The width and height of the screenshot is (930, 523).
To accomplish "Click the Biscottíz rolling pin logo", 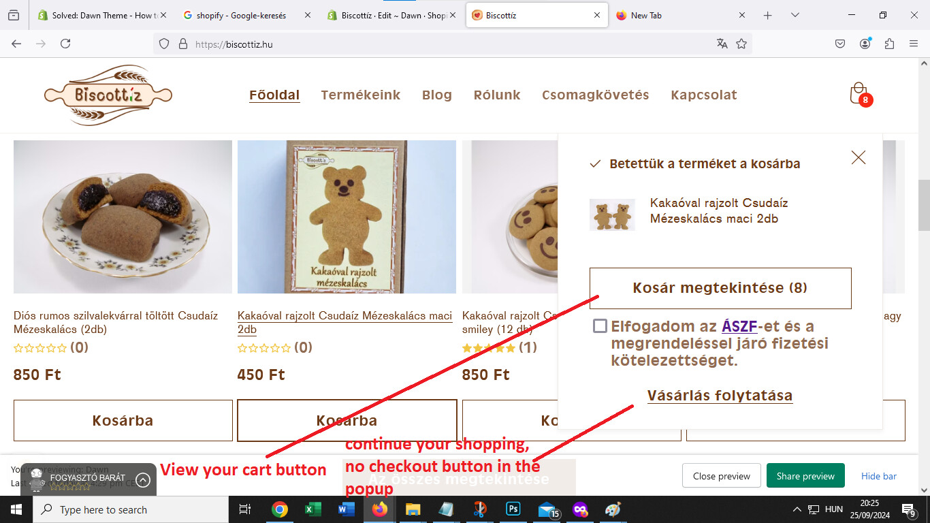I will click(108, 95).
